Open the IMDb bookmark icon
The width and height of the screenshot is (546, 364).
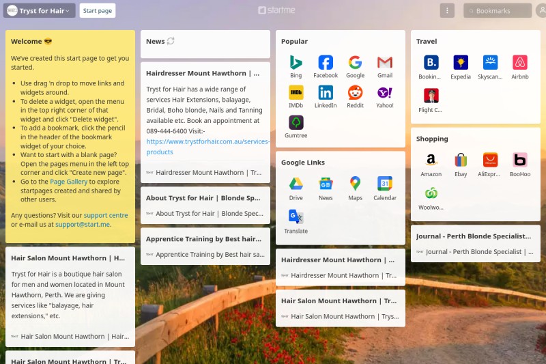tap(296, 93)
